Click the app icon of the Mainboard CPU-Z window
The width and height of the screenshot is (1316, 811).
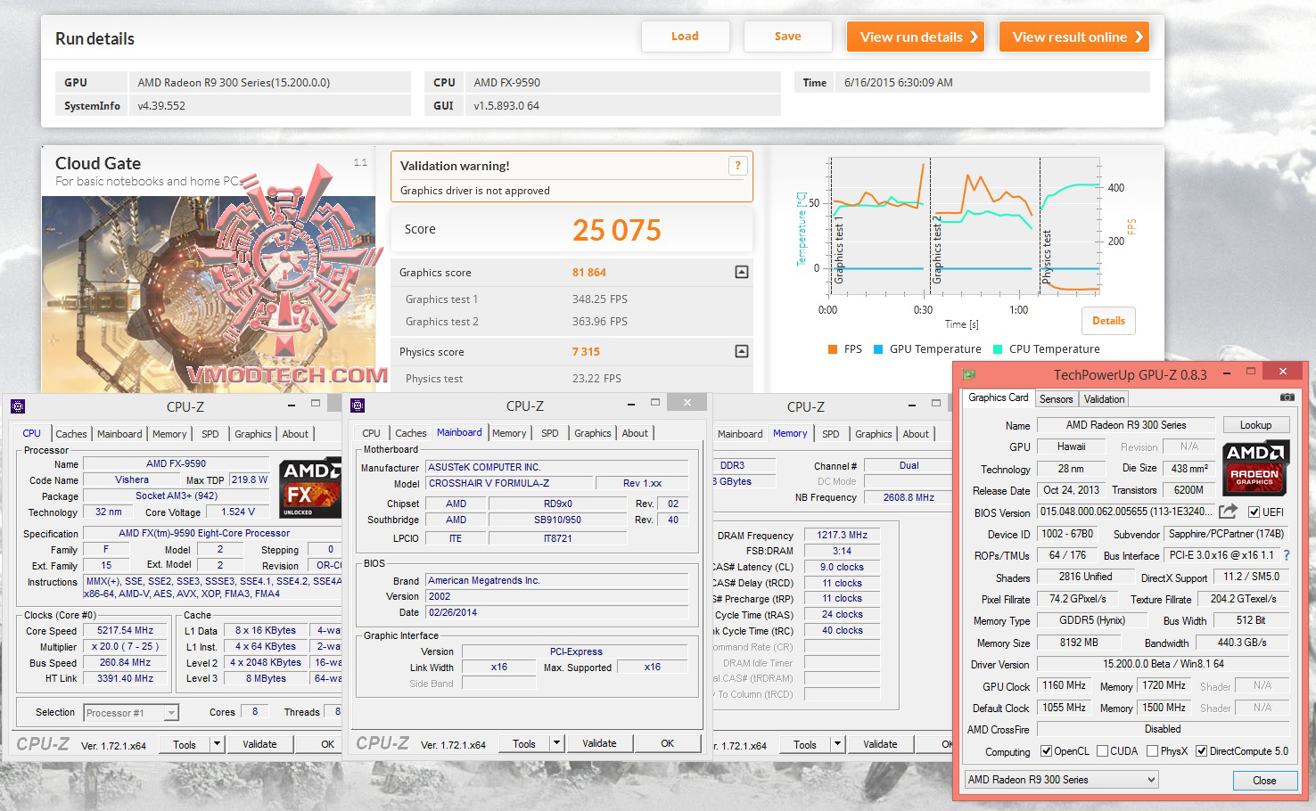click(x=358, y=405)
